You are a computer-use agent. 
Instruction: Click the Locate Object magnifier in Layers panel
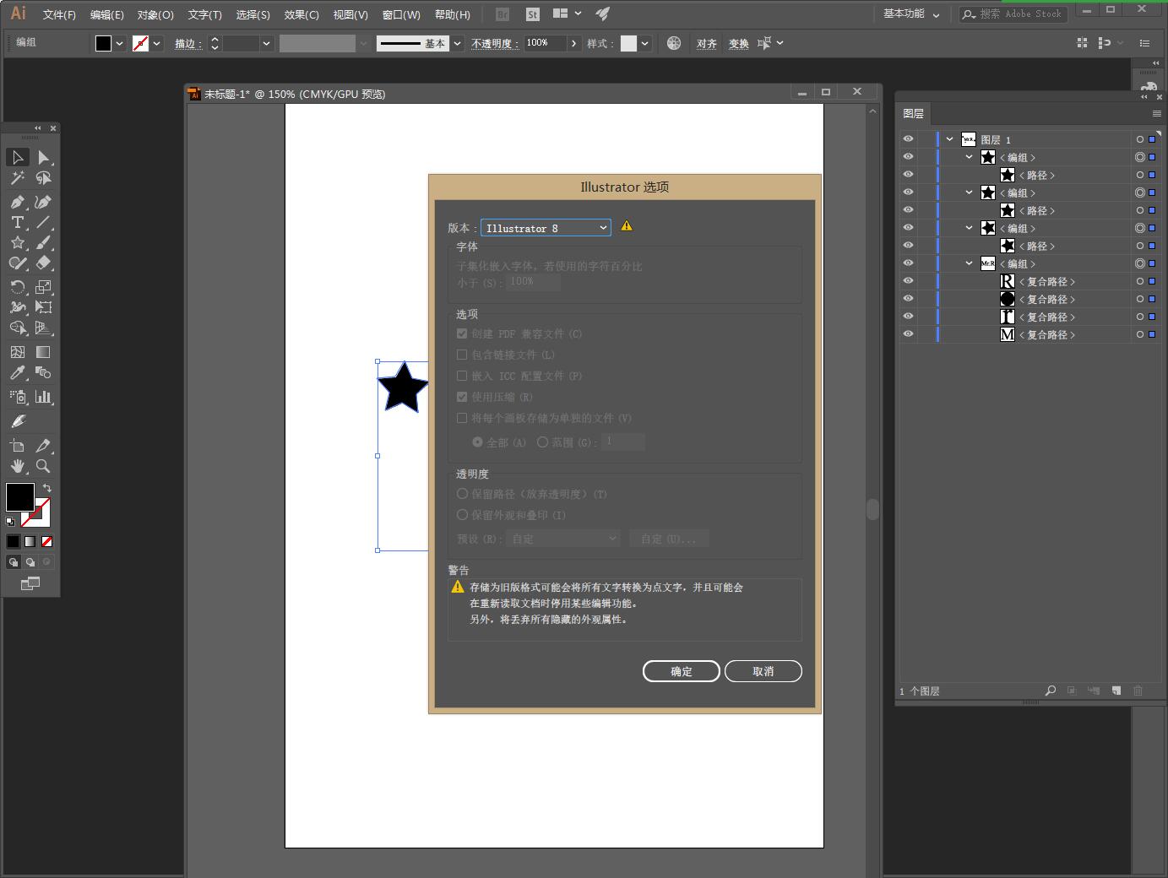1051,691
